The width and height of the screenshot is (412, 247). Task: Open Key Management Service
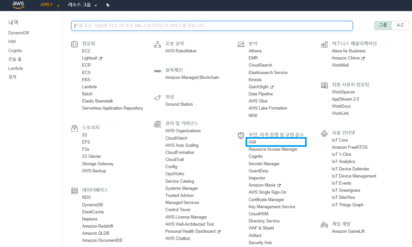(272, 207)
